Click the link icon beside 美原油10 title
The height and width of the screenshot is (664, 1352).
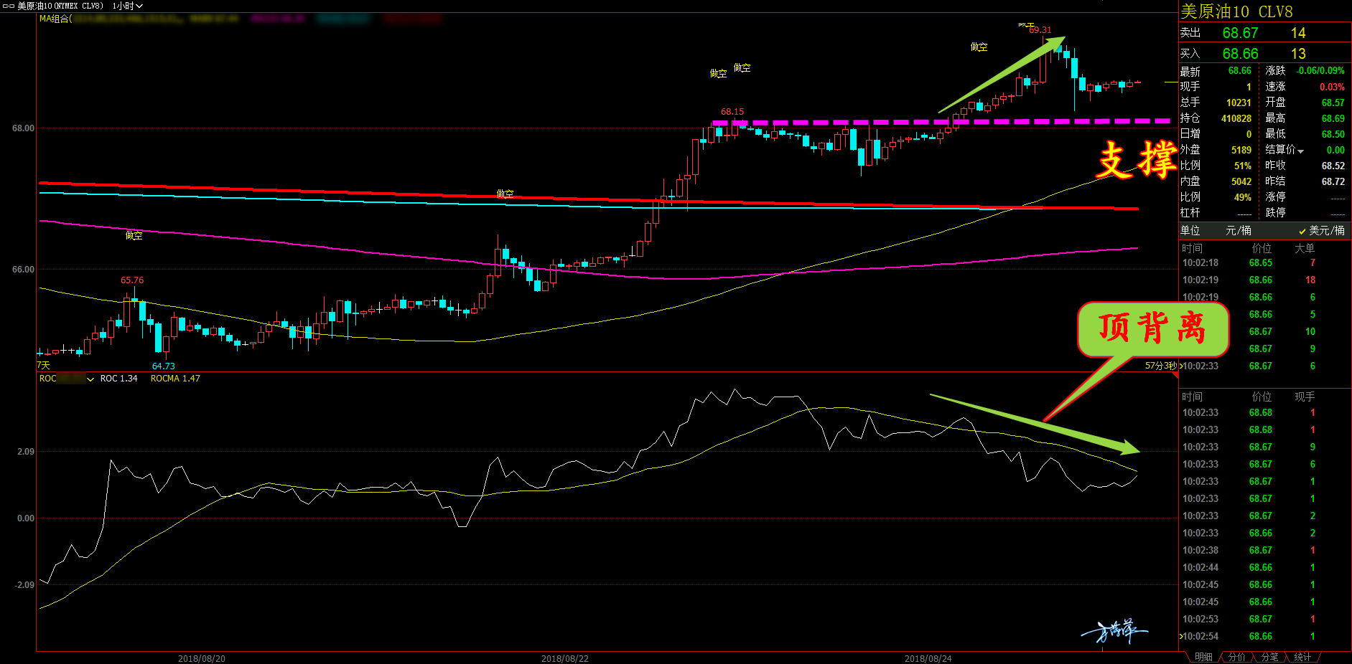[9, 6]
